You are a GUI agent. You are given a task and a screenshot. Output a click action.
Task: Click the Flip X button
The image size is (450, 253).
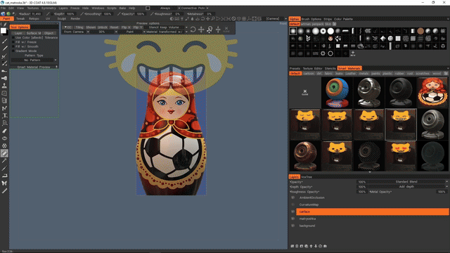coord(125,27)
